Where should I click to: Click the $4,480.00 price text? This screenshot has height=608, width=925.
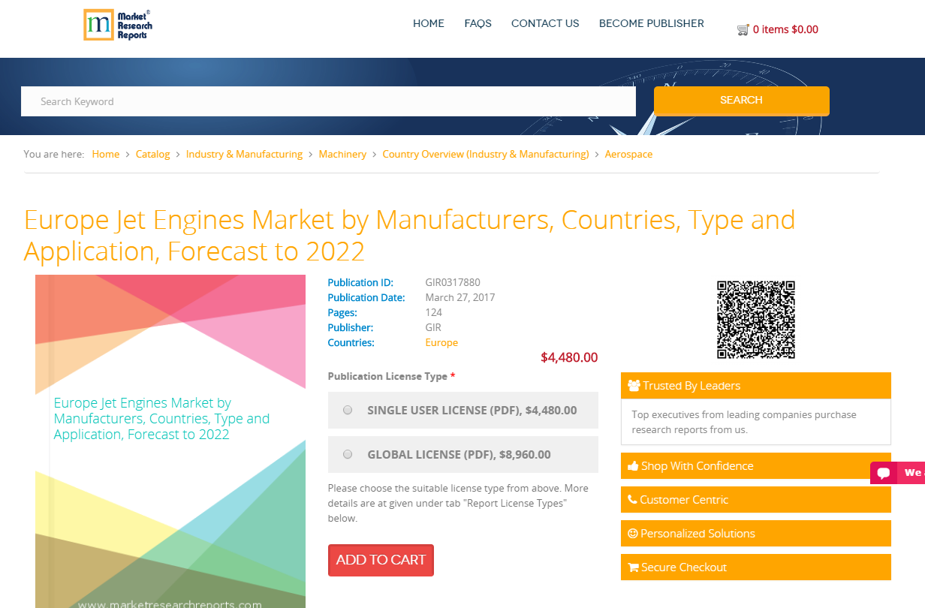(569, 358)
